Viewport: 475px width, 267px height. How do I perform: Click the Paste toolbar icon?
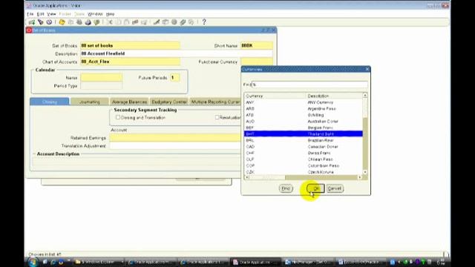pyautogui.click(x=127, y=22)
